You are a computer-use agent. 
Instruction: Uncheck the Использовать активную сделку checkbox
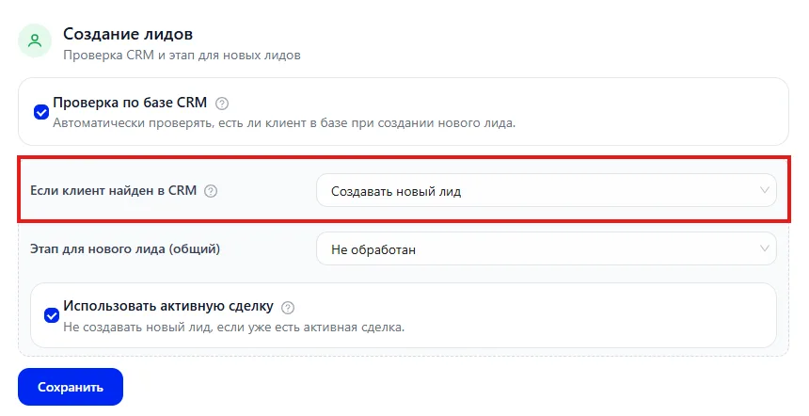click(x=52, y=315)
